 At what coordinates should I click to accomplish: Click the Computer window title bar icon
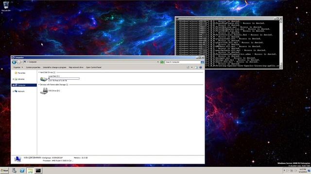[x=13, y=58]
